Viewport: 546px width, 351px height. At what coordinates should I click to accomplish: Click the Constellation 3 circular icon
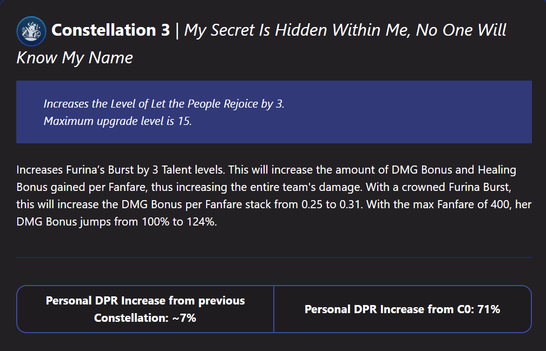pos(31,31)
